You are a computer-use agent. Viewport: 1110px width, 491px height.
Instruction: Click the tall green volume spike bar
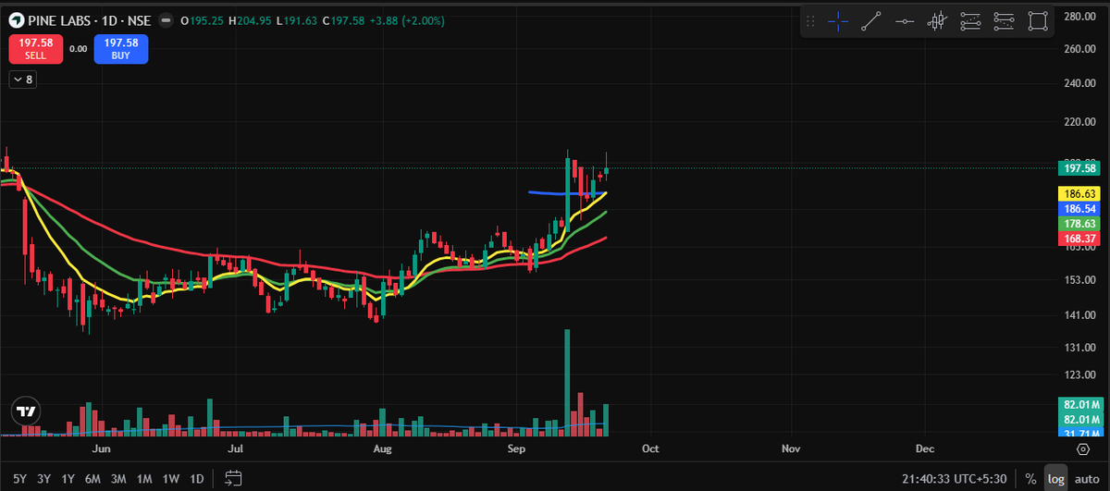coord(566,382)
